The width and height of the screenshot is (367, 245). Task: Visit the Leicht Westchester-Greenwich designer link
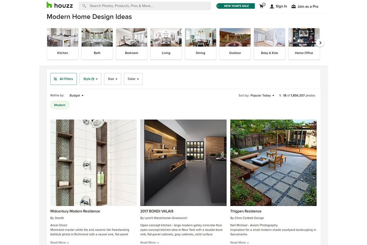pyautogui.click(x=164, y=218)
